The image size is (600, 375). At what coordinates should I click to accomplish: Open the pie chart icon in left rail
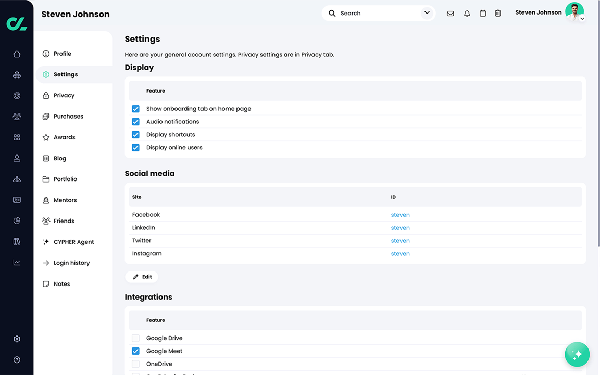click(x=17, y=221)
